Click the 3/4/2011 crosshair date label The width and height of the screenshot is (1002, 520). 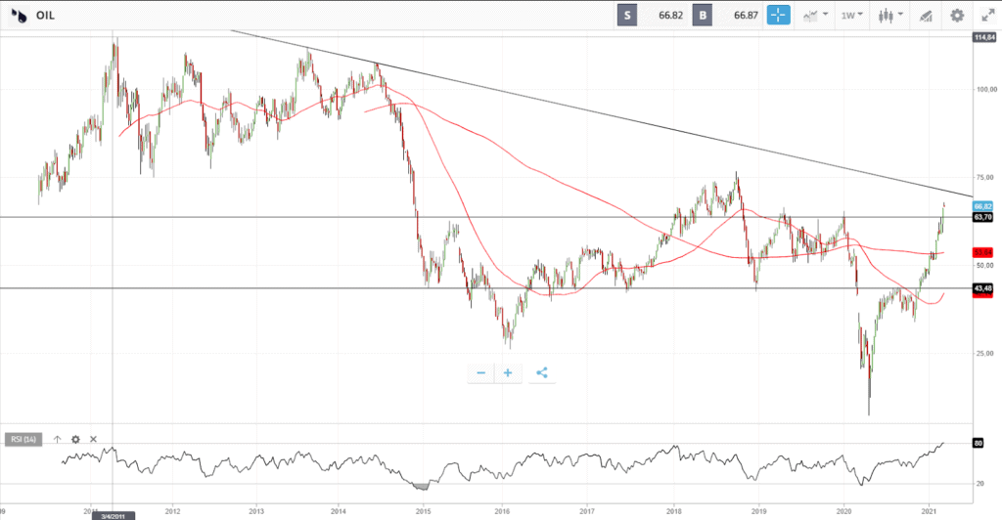pos(114,516)
